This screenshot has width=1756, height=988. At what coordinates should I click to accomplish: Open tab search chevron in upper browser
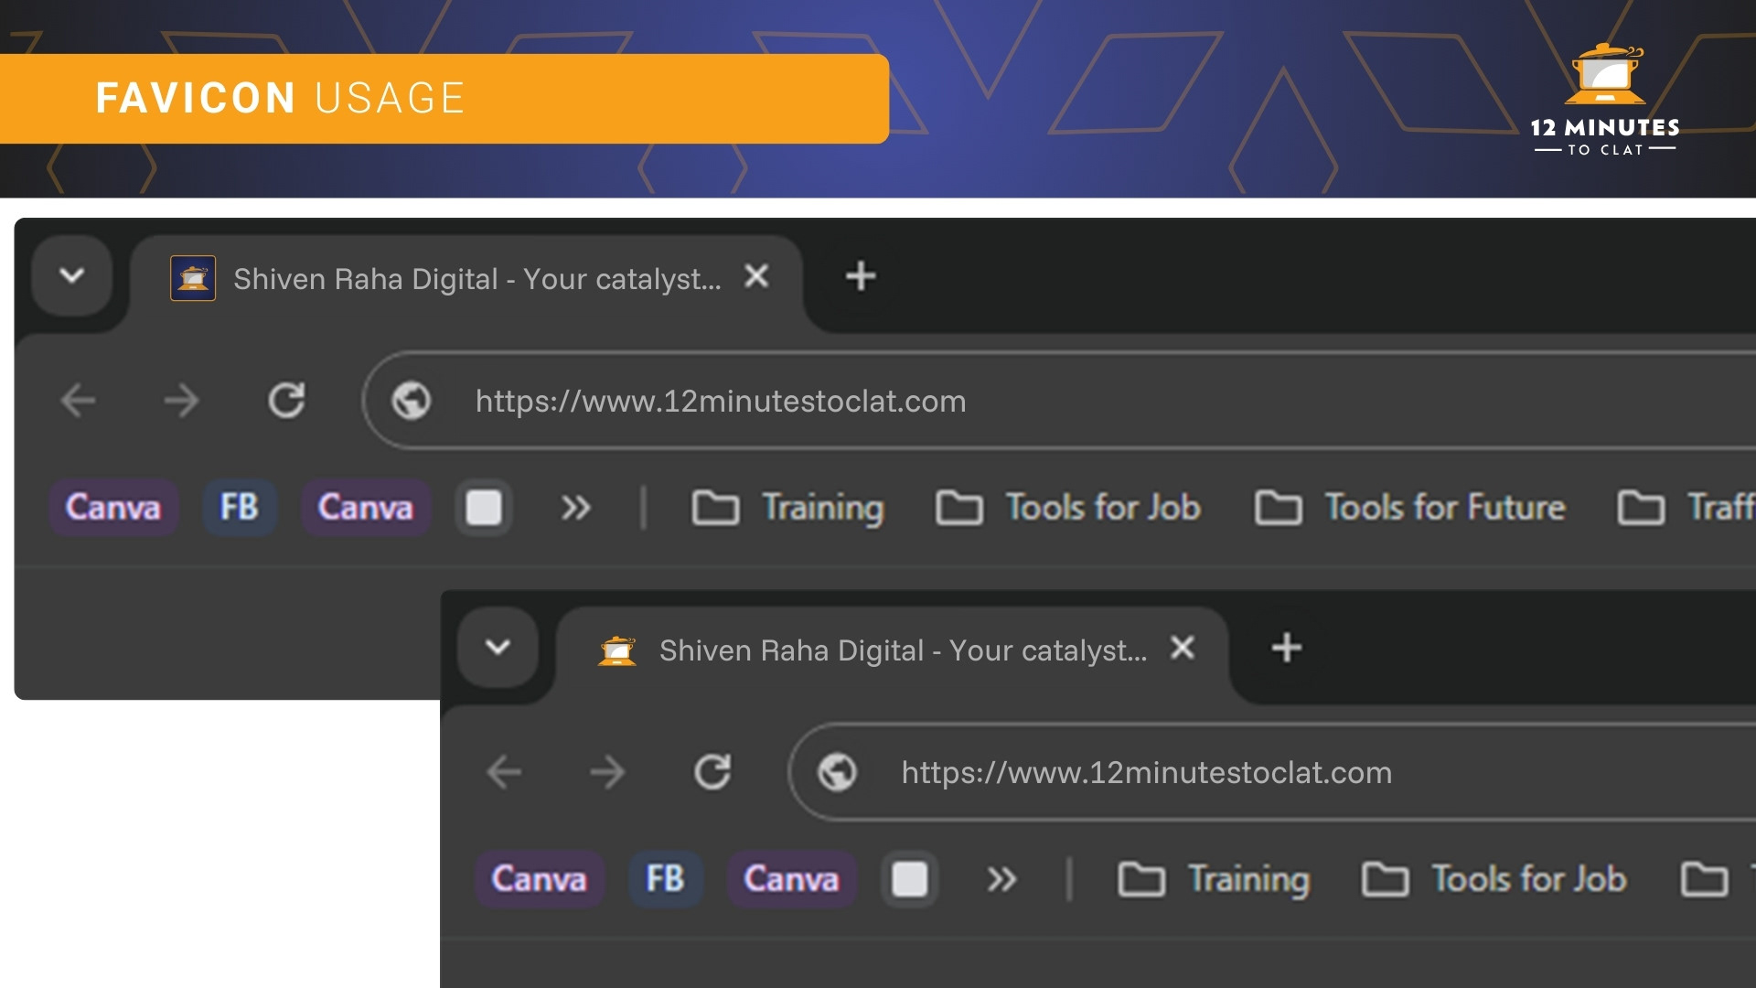coord(72,275)
